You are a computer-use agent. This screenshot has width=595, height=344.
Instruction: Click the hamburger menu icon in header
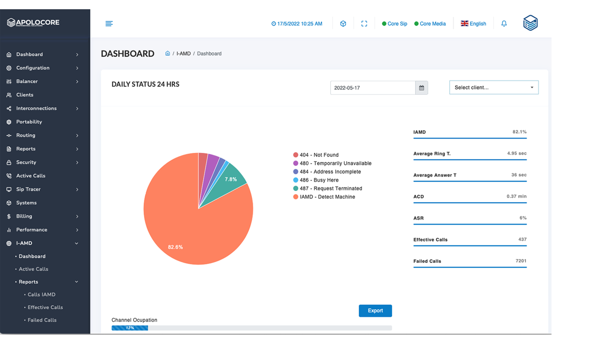point(109,24)
